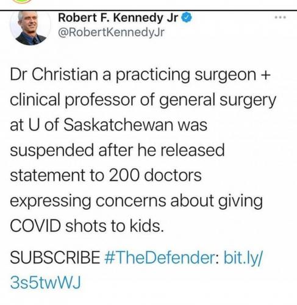Viewport: 297px width, 305px height.
Task: Follow the bit.ly/ shortened link
Action: [x=243, y=258]
